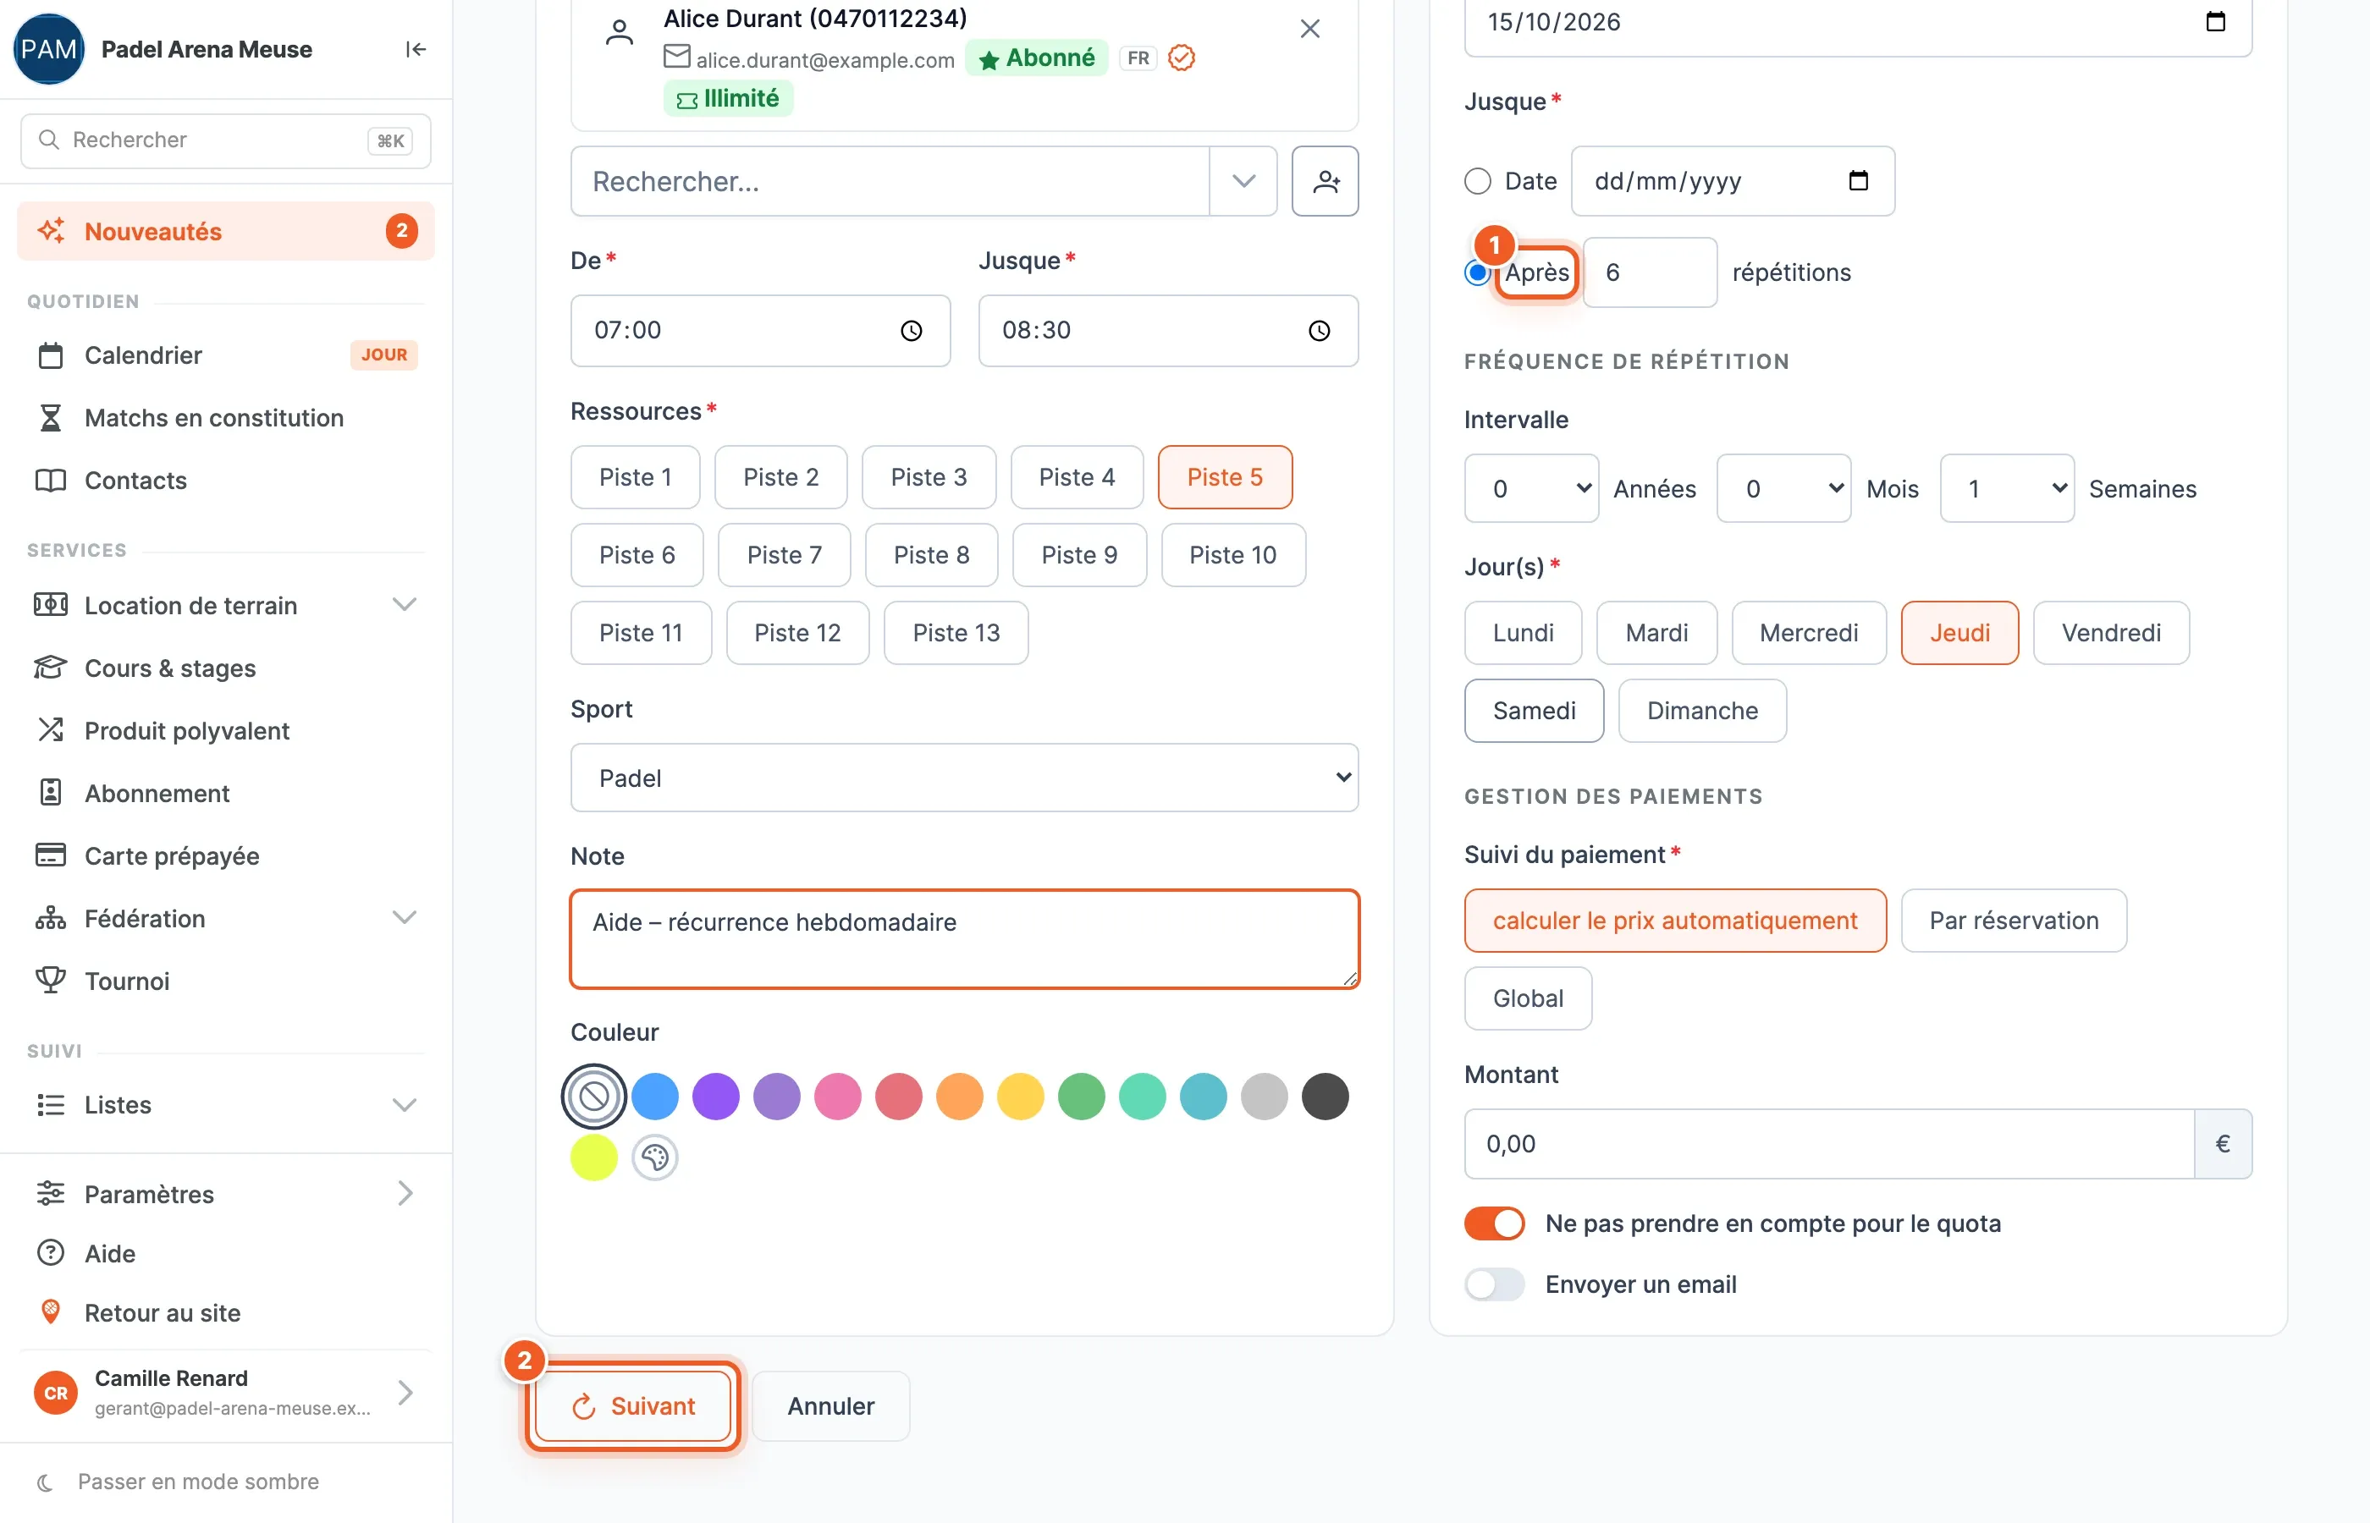The width and height of the screenshot is (2370, 1523).
Task: Pick the blue color swatch
Action: click(x=655, y=1096)
